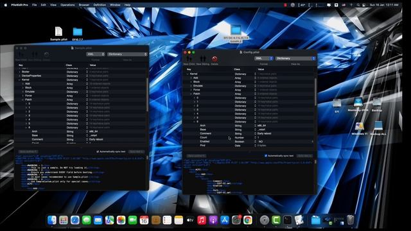Click Spotlight search icon in menu bar
The width and height of the screenshot is (411, 231).
pos(358,5)
